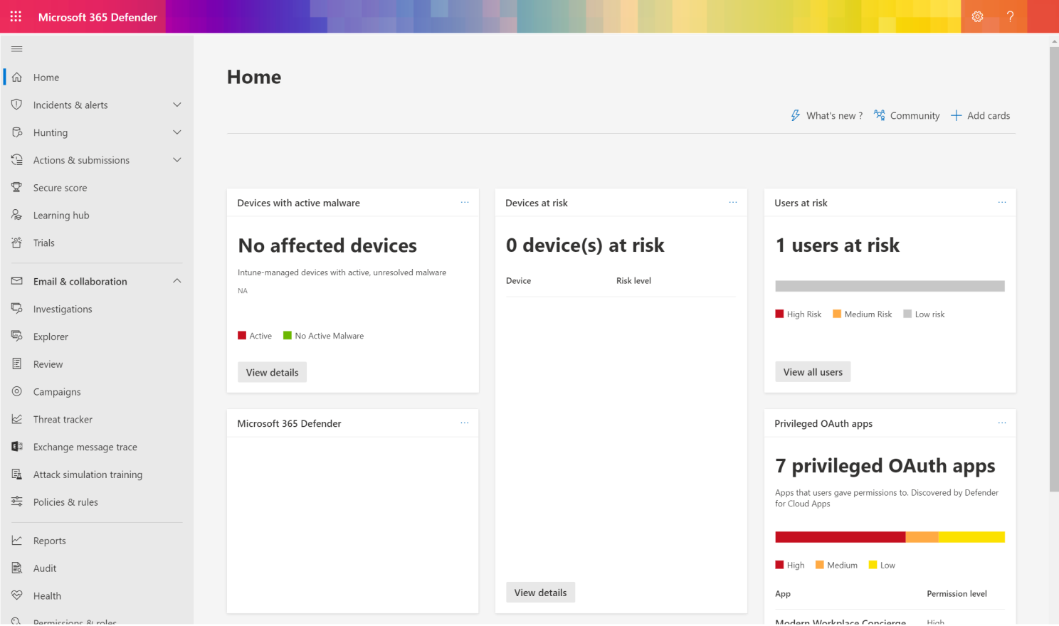Collapse the Email & collaboration section

176,281
